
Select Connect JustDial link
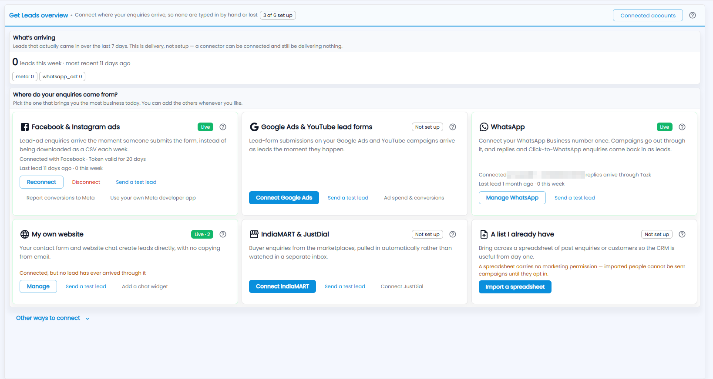[402, 286]
